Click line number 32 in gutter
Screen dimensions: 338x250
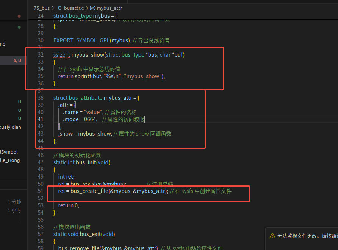coord(41,55)
